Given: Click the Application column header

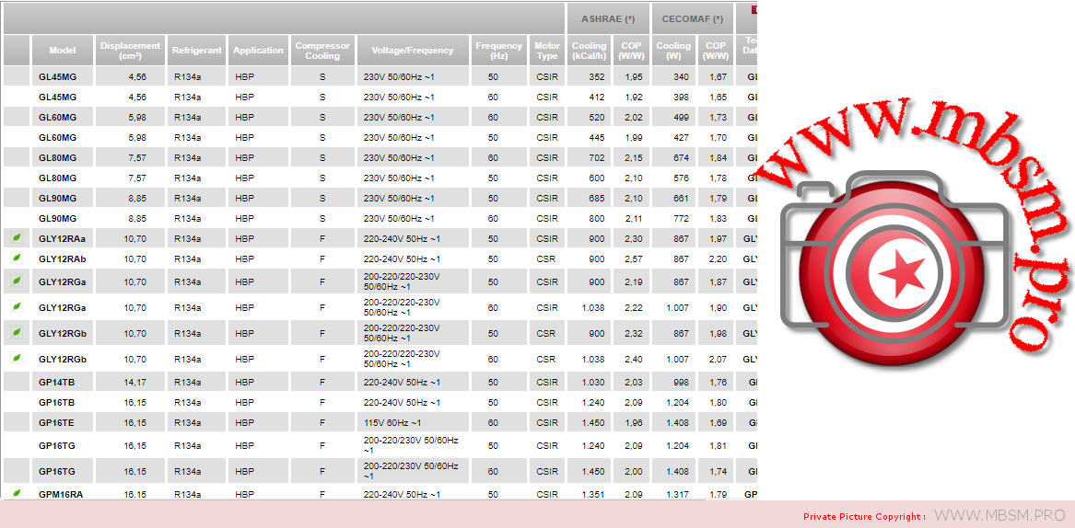Looking at the screenshot, I should point(258,51).
